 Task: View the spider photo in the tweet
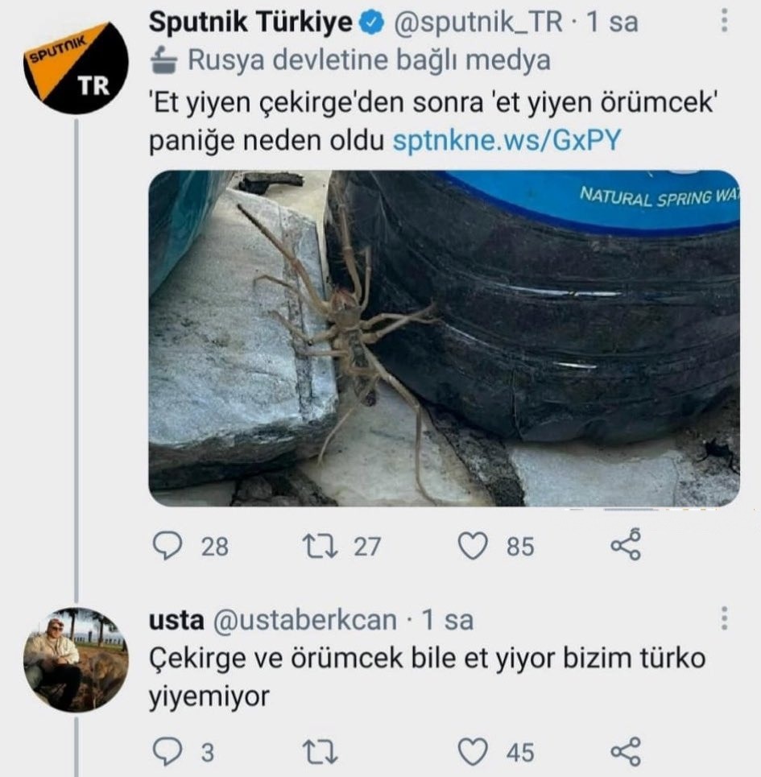click(x=444, y=338)
